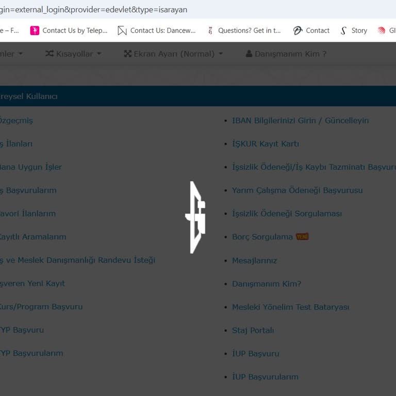Open Kurs/Program Başvuru link
The width and height of the screenshot is (396, 396).
41,307
